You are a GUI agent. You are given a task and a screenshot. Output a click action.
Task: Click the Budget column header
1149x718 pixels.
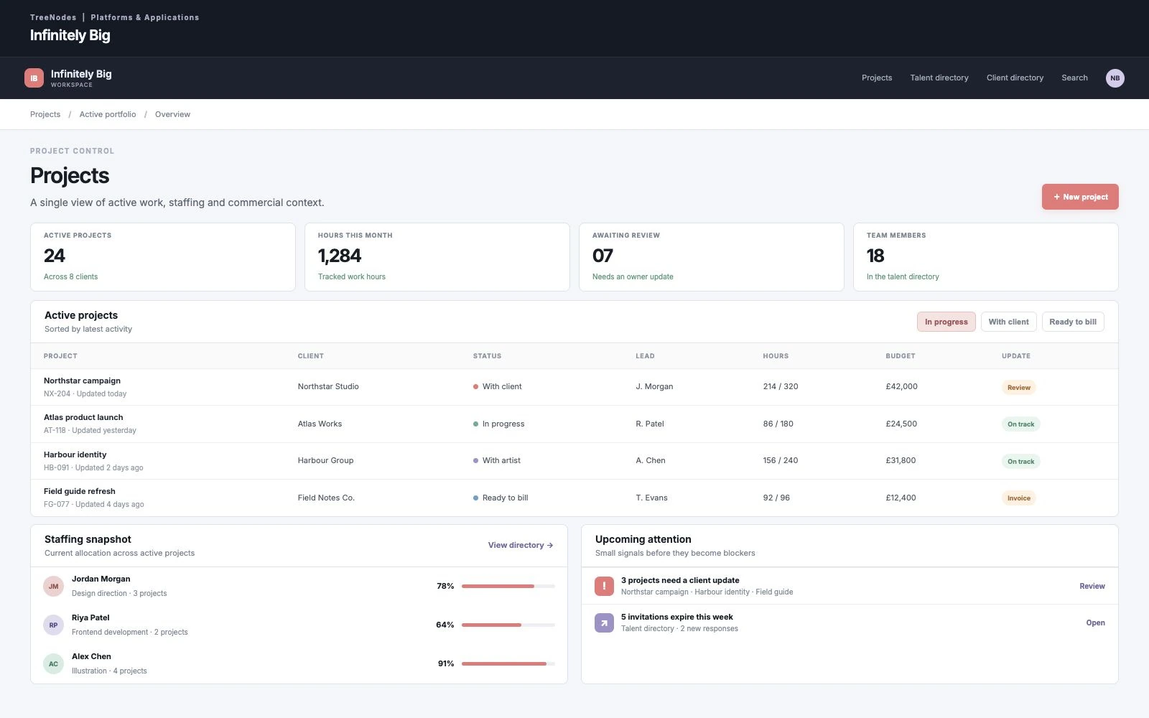[x=900, y=356]
